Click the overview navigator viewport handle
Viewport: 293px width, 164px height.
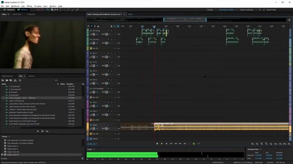pyautogui.click(x=185, y=20)
